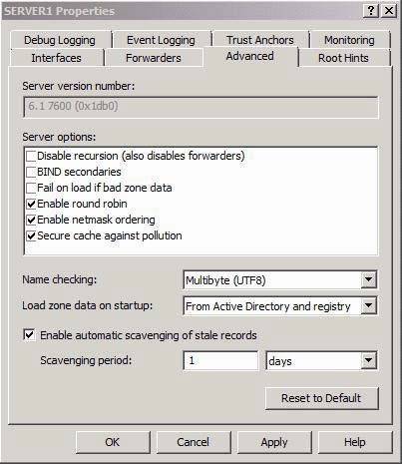
Task: Click the question mark help icon
Action: tap(371, 11)
